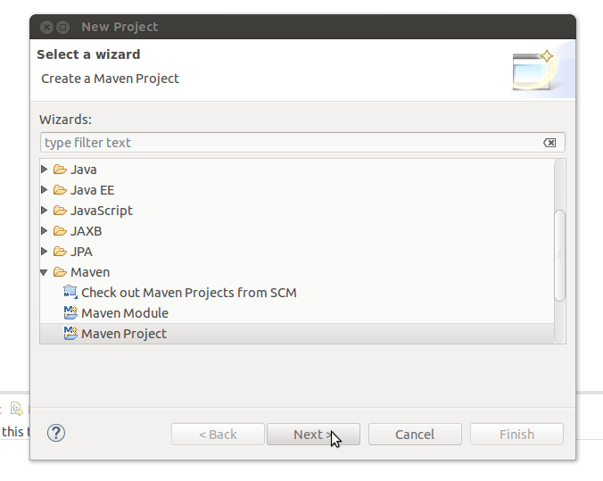Click the help question mark icon

(56, 434)
